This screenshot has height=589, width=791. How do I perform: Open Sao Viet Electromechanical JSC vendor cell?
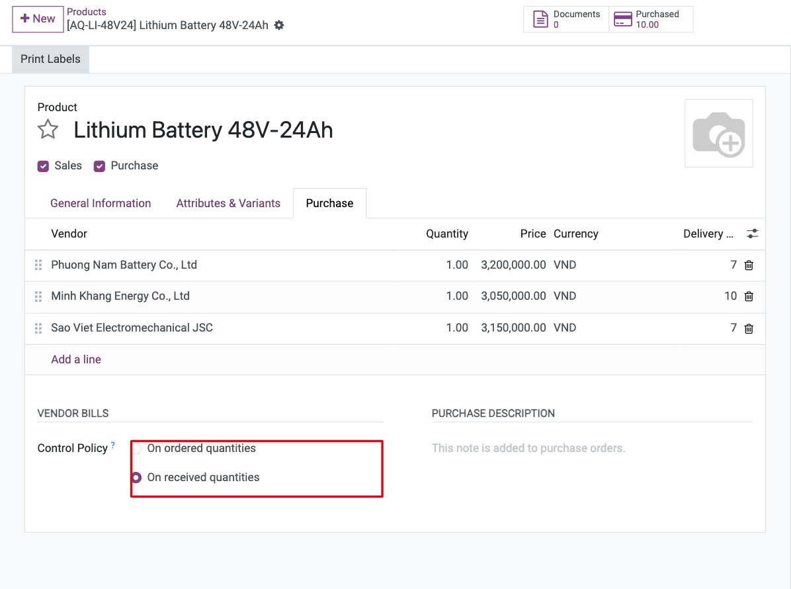tap(132, 328)
